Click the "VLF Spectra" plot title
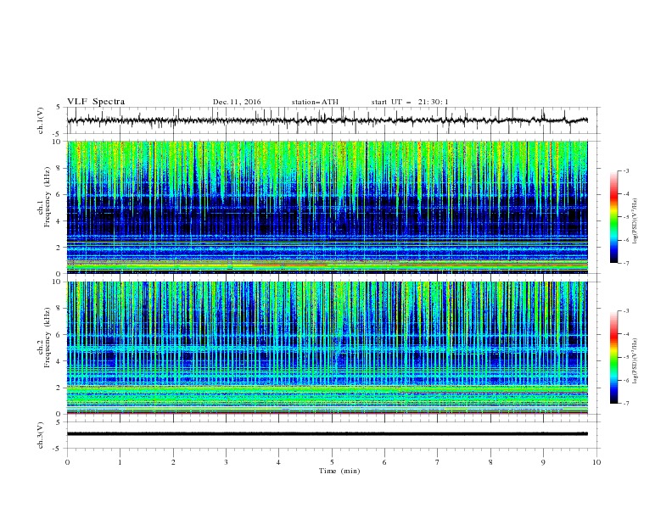The width and height of the screenshot is (672, 519). point(96,102)
